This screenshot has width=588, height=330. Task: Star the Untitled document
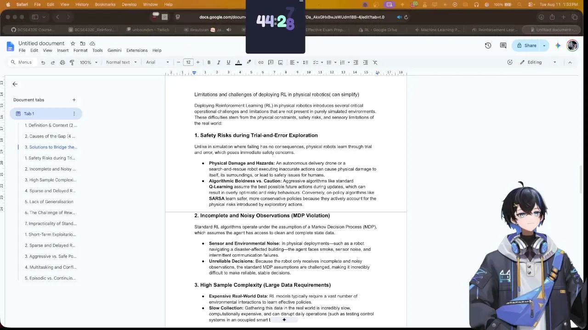coord(73,44)
